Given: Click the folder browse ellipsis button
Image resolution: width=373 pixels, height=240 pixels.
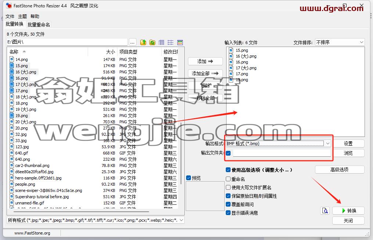Looking at the screenshot, I should click(133, 42).
